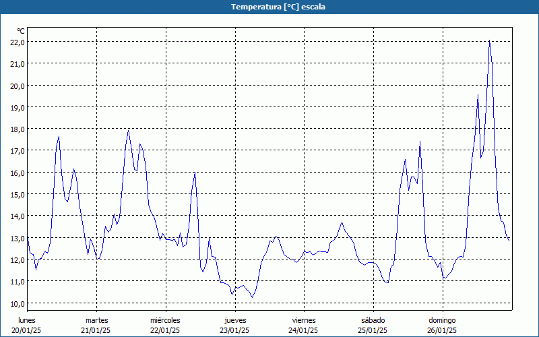
Task: Click the 18,0 axis value
Action: click(18, 129)
